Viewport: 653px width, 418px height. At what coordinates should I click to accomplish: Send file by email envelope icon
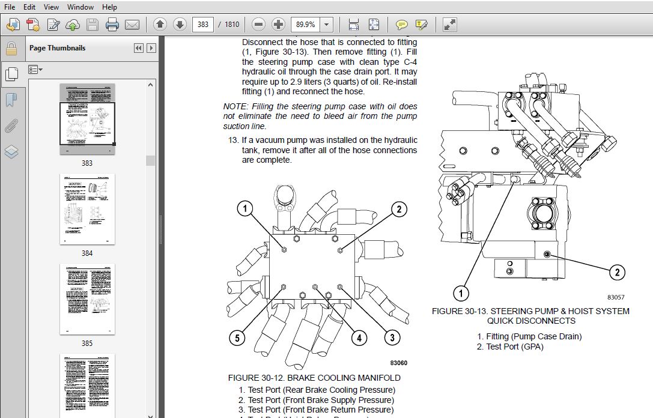point(132,25)
